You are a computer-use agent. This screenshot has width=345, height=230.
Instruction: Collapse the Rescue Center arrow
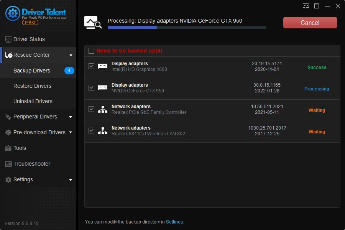(71, 55)
